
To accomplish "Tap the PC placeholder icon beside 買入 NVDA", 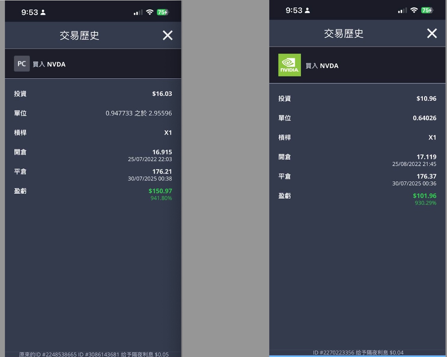I will point(22,64).
